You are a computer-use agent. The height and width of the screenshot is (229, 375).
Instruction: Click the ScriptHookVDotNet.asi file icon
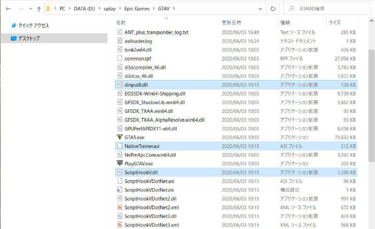click(120, 181)
